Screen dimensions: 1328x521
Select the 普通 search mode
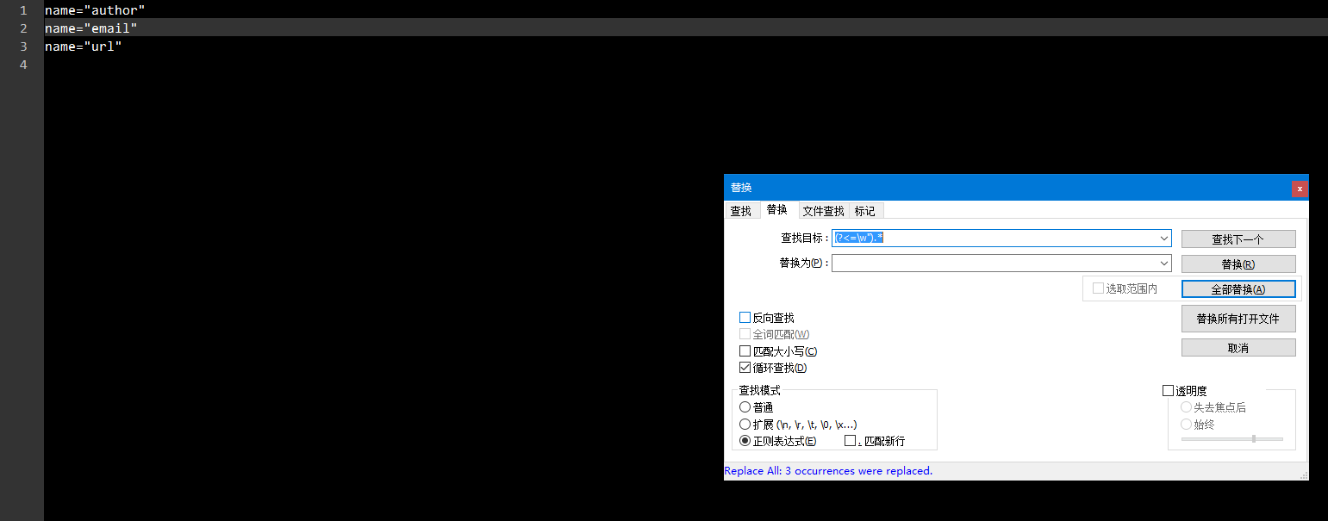pos(745,406)
